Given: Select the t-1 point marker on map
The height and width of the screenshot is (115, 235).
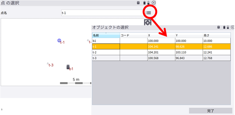Looking at the screenshot, I should [x=59, y=41].
